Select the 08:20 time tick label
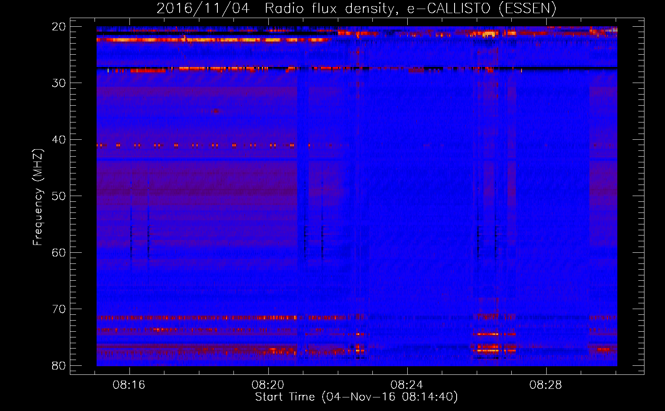665x411 pixels. [x=268, y=385]
